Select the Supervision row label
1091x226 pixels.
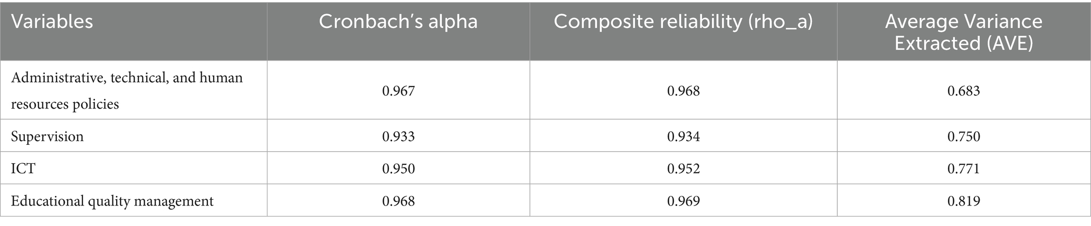[x=47, y=136]
